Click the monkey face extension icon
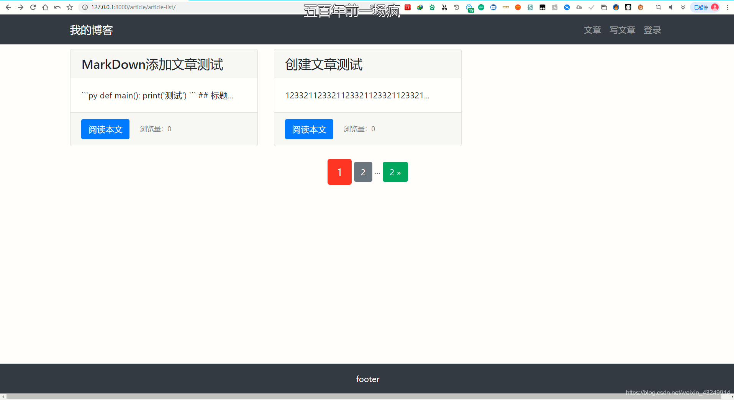This screenshot has width=734, height=400. point(641,7)
